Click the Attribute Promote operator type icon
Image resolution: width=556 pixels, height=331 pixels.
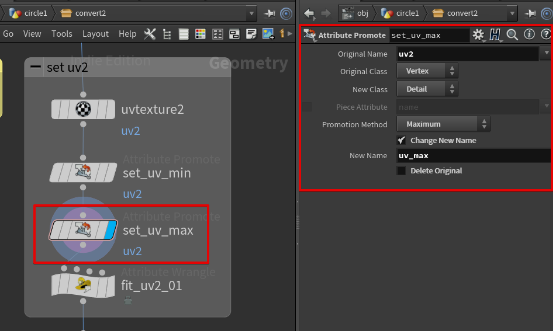click(309, 35)
